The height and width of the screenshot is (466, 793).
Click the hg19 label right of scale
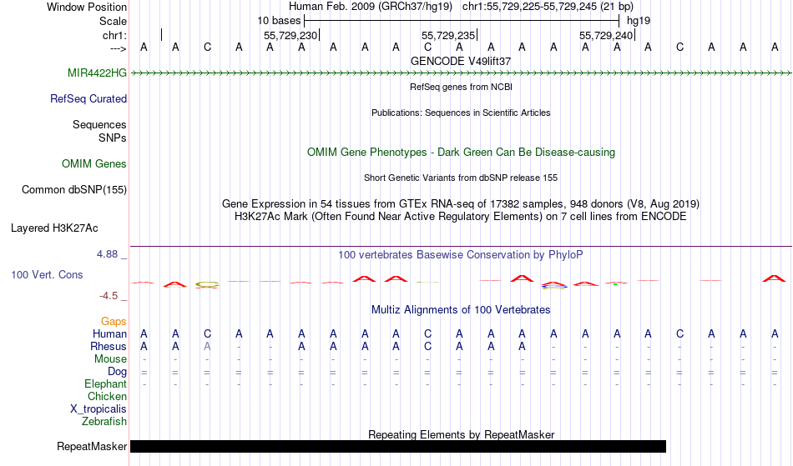pos(639,21)
